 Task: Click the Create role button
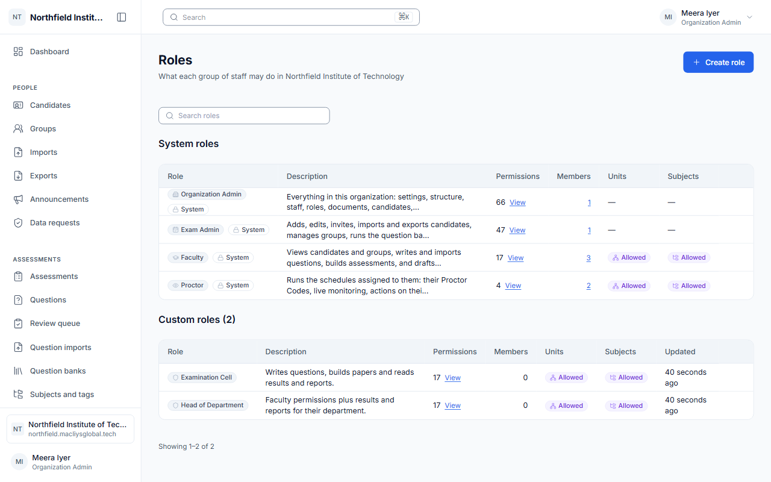[718, 62]
